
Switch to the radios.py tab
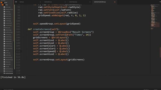pos(22,2)
